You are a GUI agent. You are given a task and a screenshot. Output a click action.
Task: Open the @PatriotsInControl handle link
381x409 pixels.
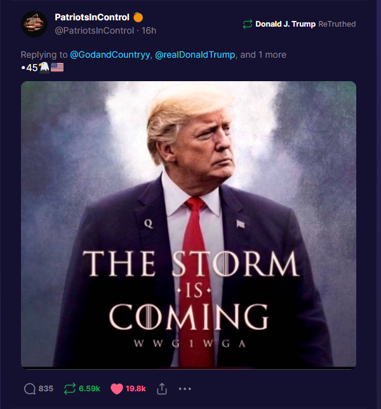click(94, 30)
